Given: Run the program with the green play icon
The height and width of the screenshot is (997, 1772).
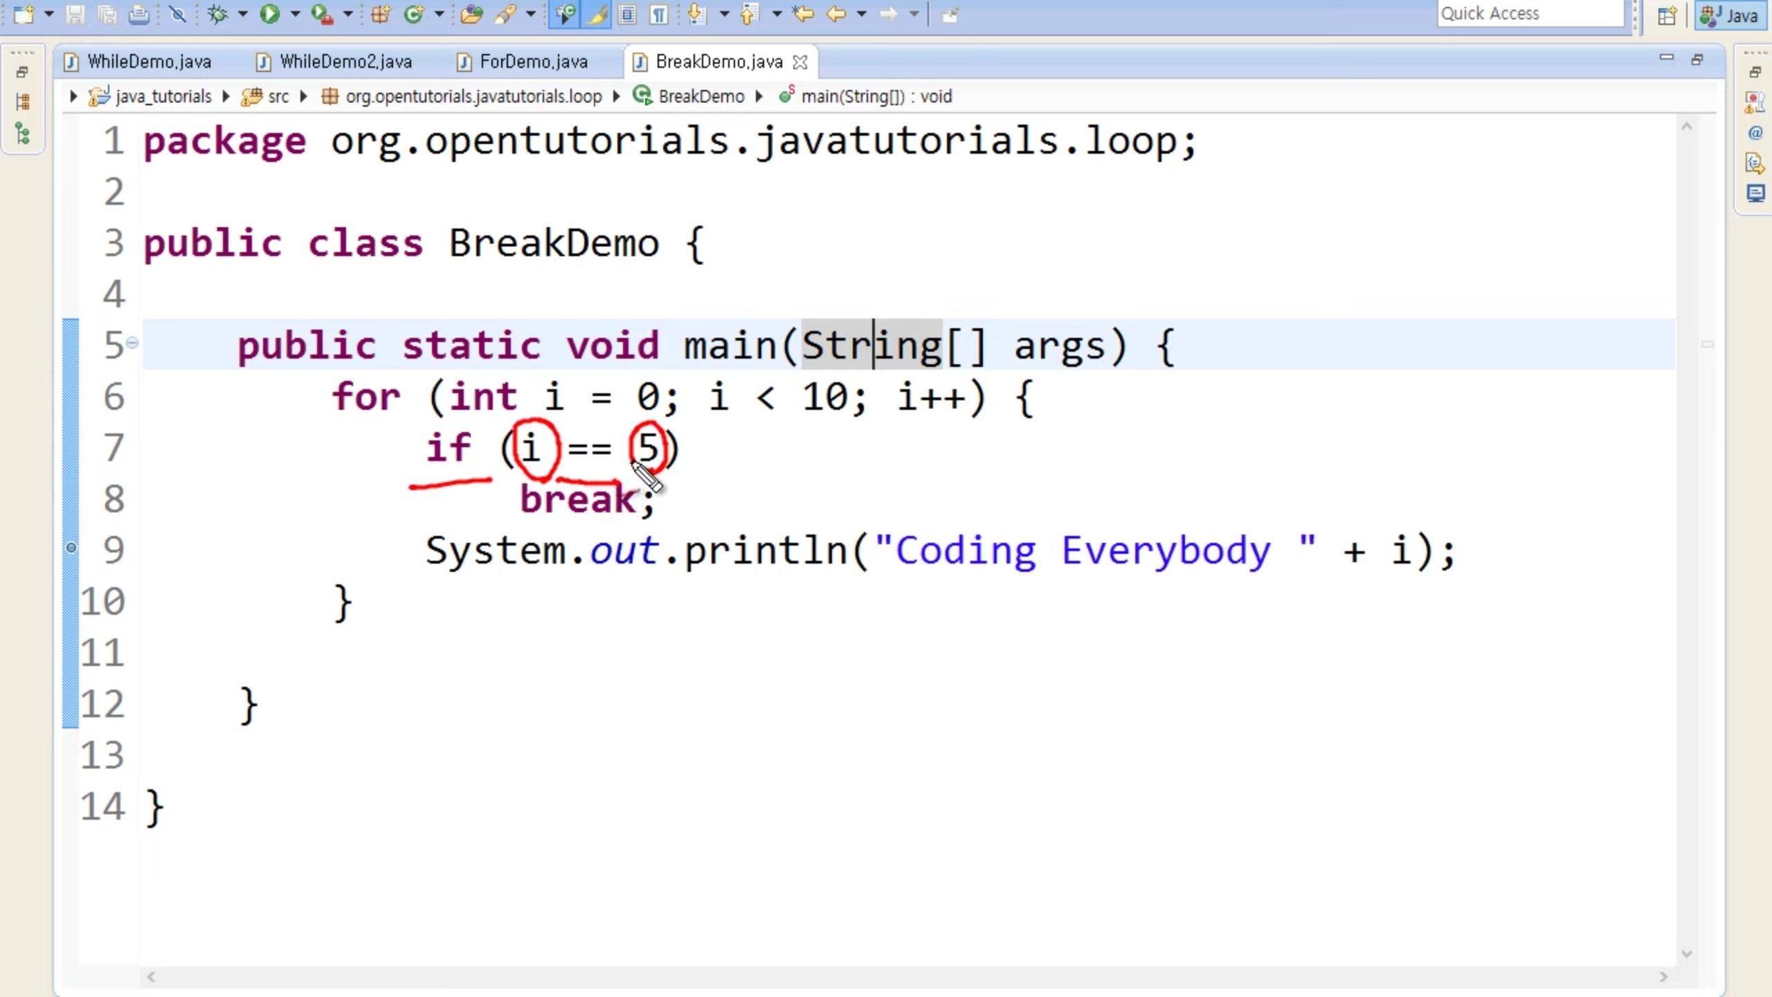Looking at the screenshot, I should [270, 14].
